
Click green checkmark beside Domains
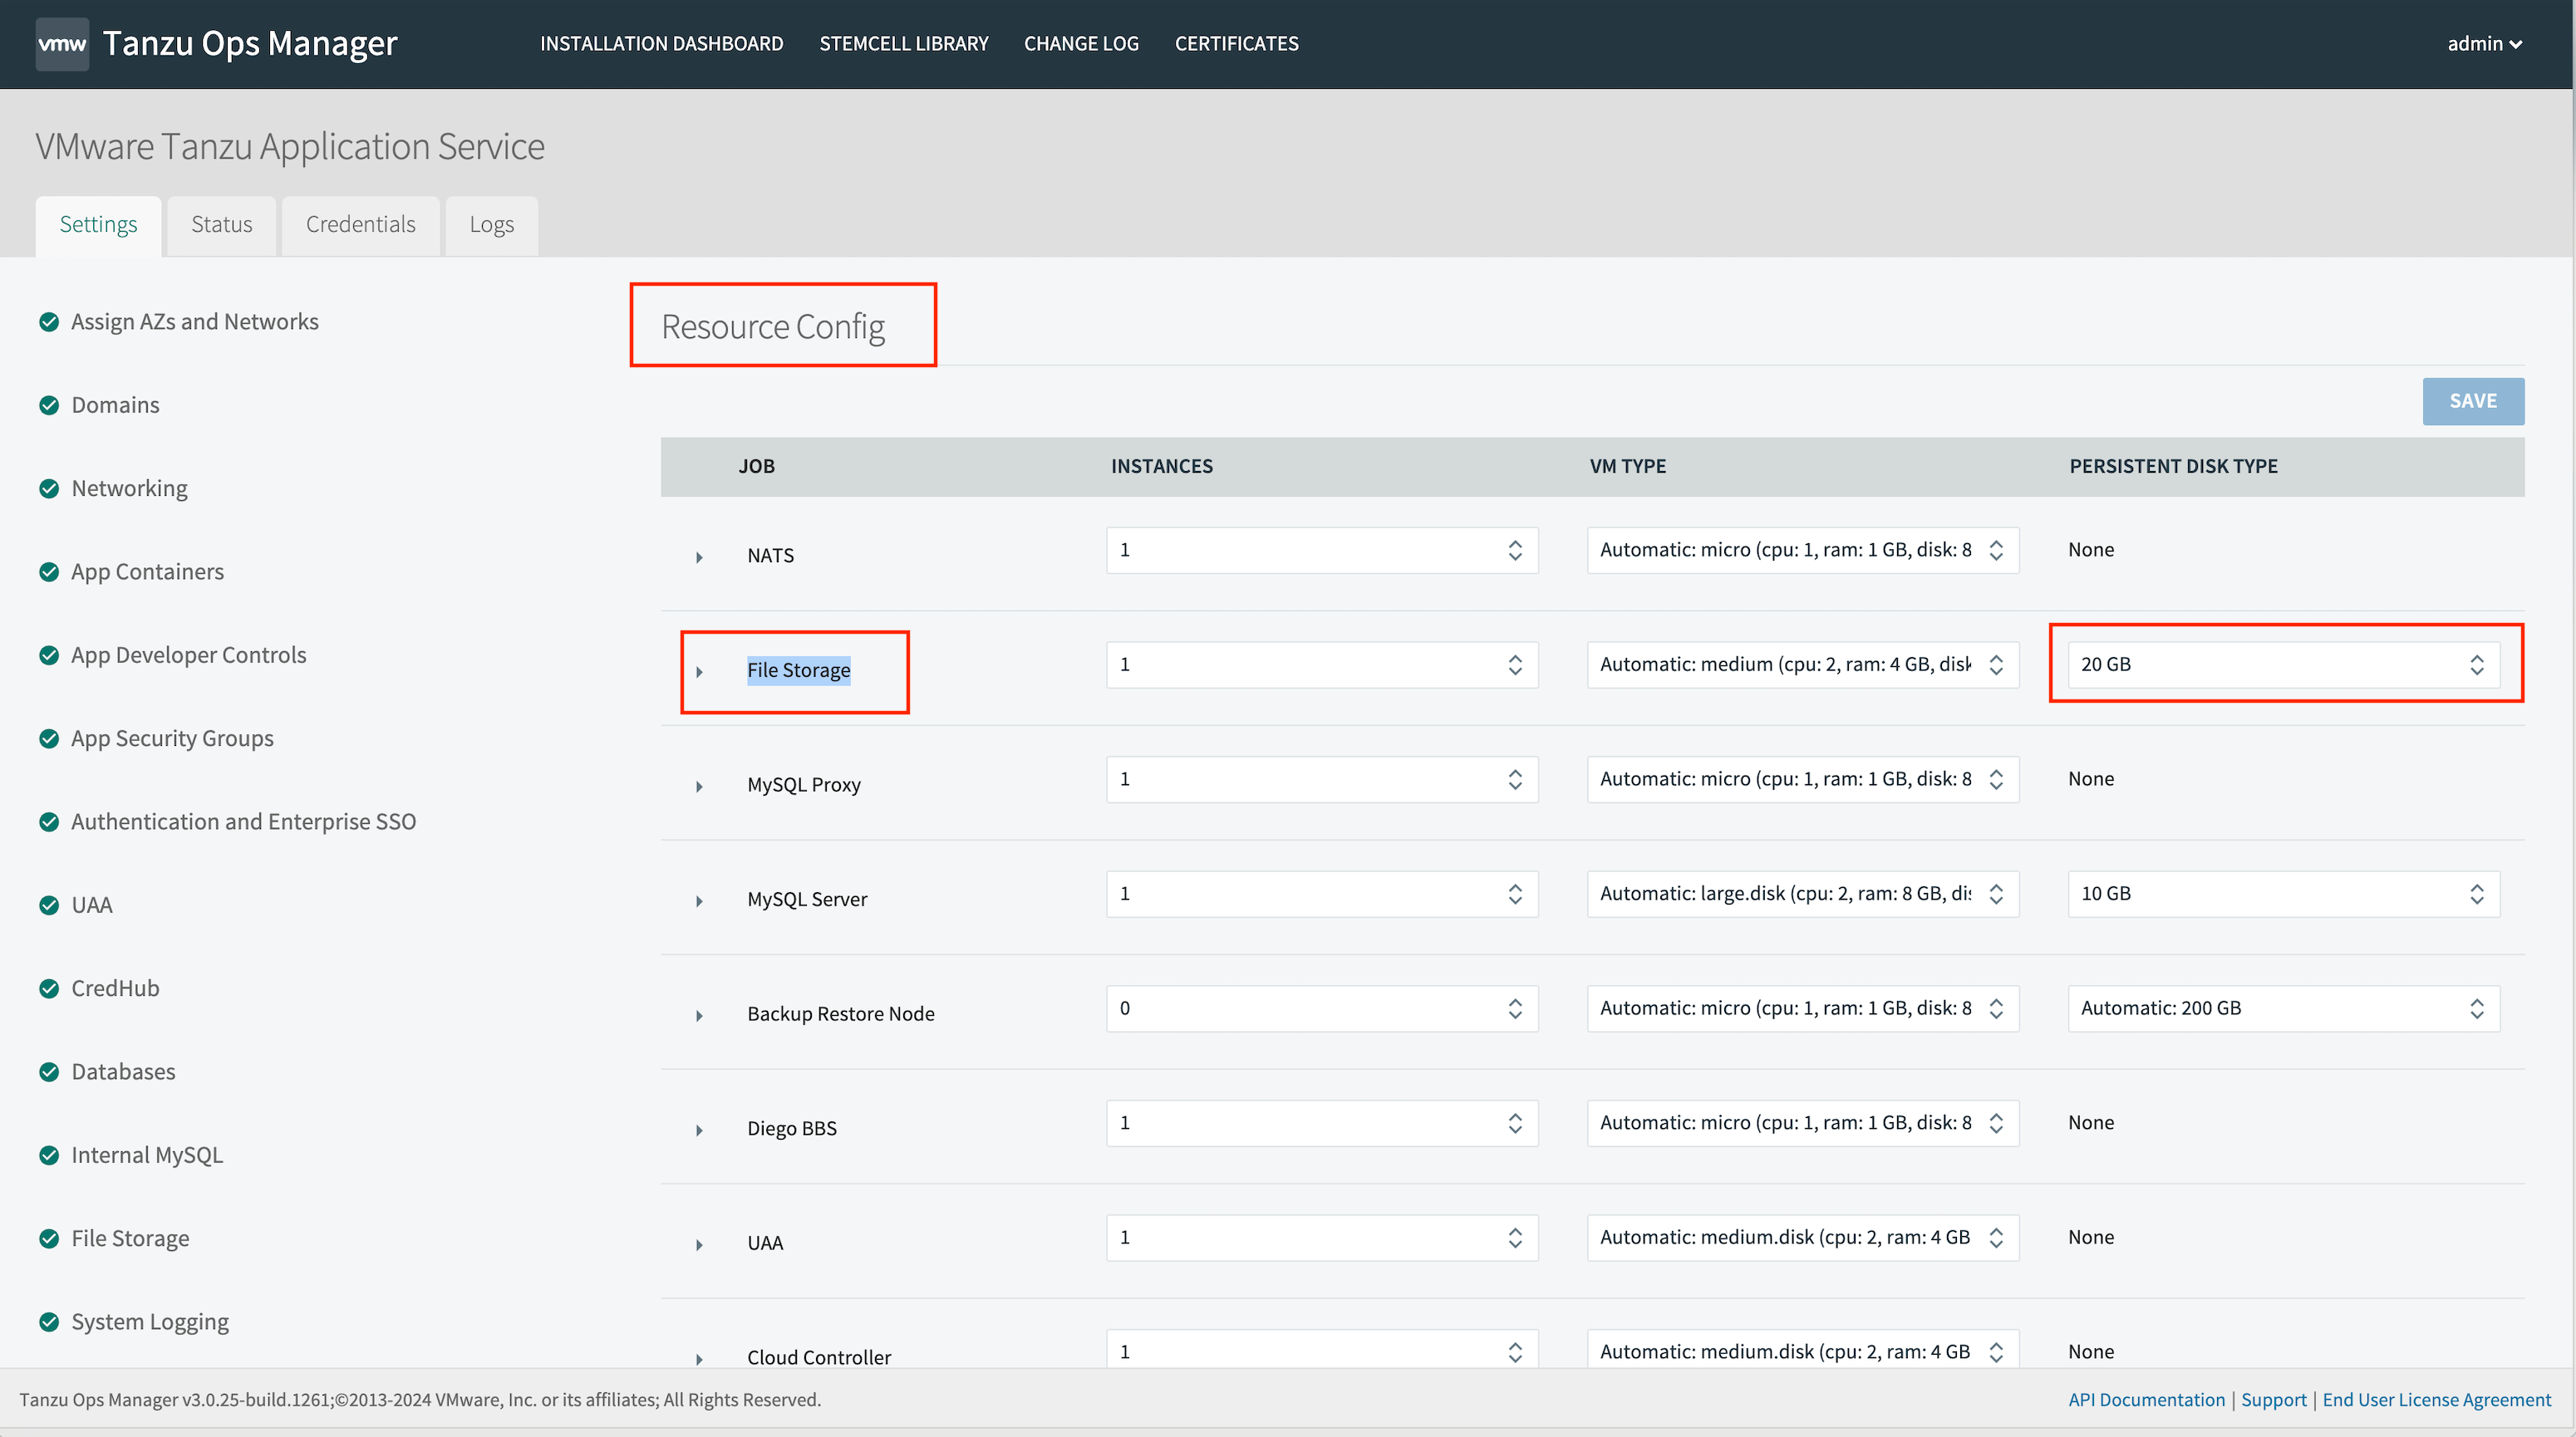[49, 405]
